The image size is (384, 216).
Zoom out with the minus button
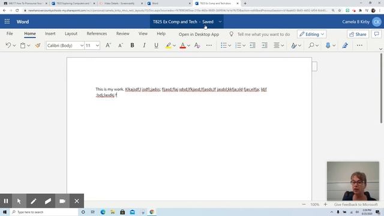[x=304, y=204]
